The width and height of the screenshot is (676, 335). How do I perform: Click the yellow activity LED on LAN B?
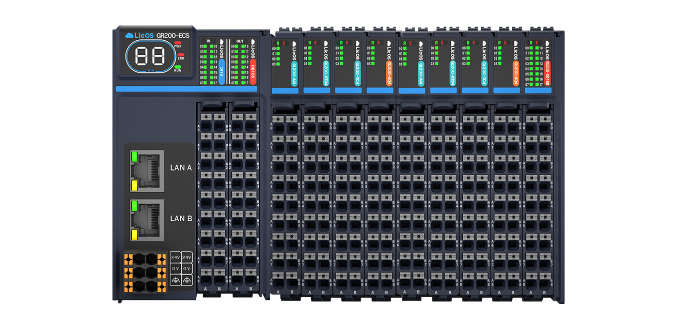click(134, 235)
